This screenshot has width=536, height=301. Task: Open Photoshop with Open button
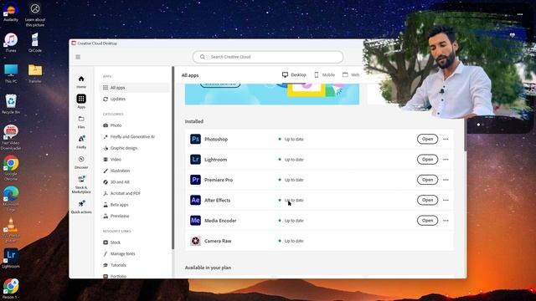pos(427,140)
